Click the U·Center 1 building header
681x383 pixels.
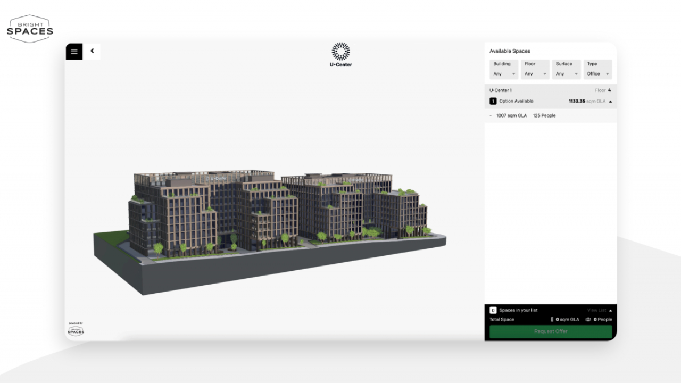(x=501, y=90)
